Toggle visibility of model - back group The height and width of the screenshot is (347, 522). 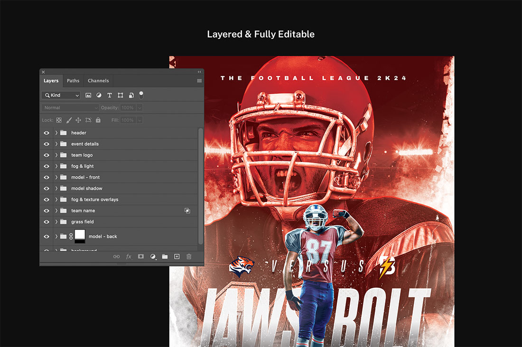click(47, 236)
